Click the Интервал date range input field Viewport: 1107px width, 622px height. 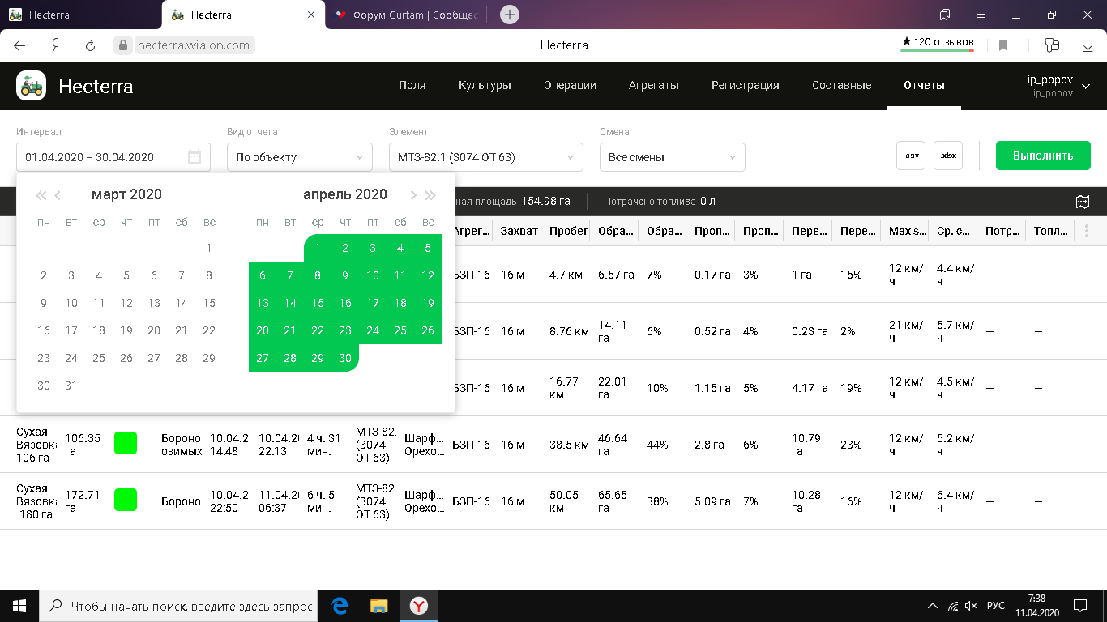click(x=101, y=157)
